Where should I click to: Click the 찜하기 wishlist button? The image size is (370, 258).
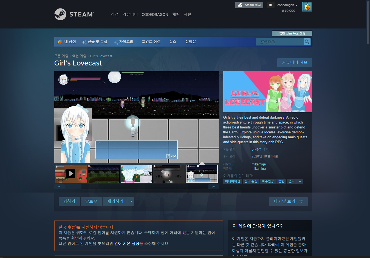coord(69,202)
